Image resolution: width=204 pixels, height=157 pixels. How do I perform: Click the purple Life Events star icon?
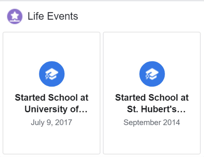[15, 16]
